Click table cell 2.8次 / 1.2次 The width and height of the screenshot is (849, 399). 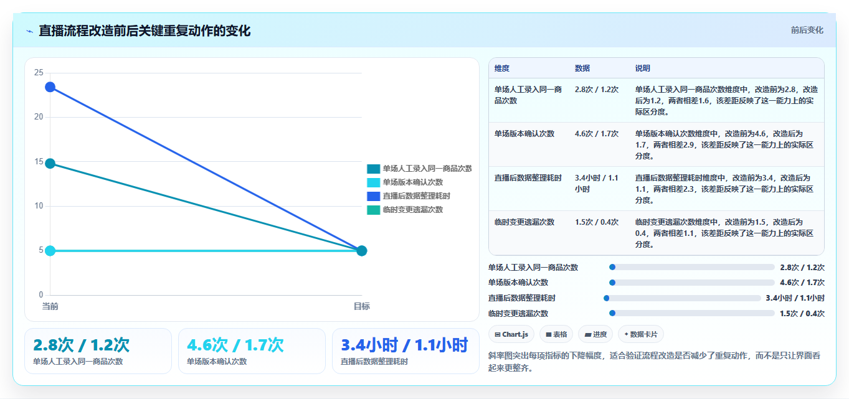(597, 90)
